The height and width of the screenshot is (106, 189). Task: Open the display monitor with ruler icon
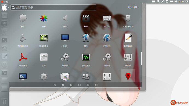pyautogui.click(x=23, y=77)
